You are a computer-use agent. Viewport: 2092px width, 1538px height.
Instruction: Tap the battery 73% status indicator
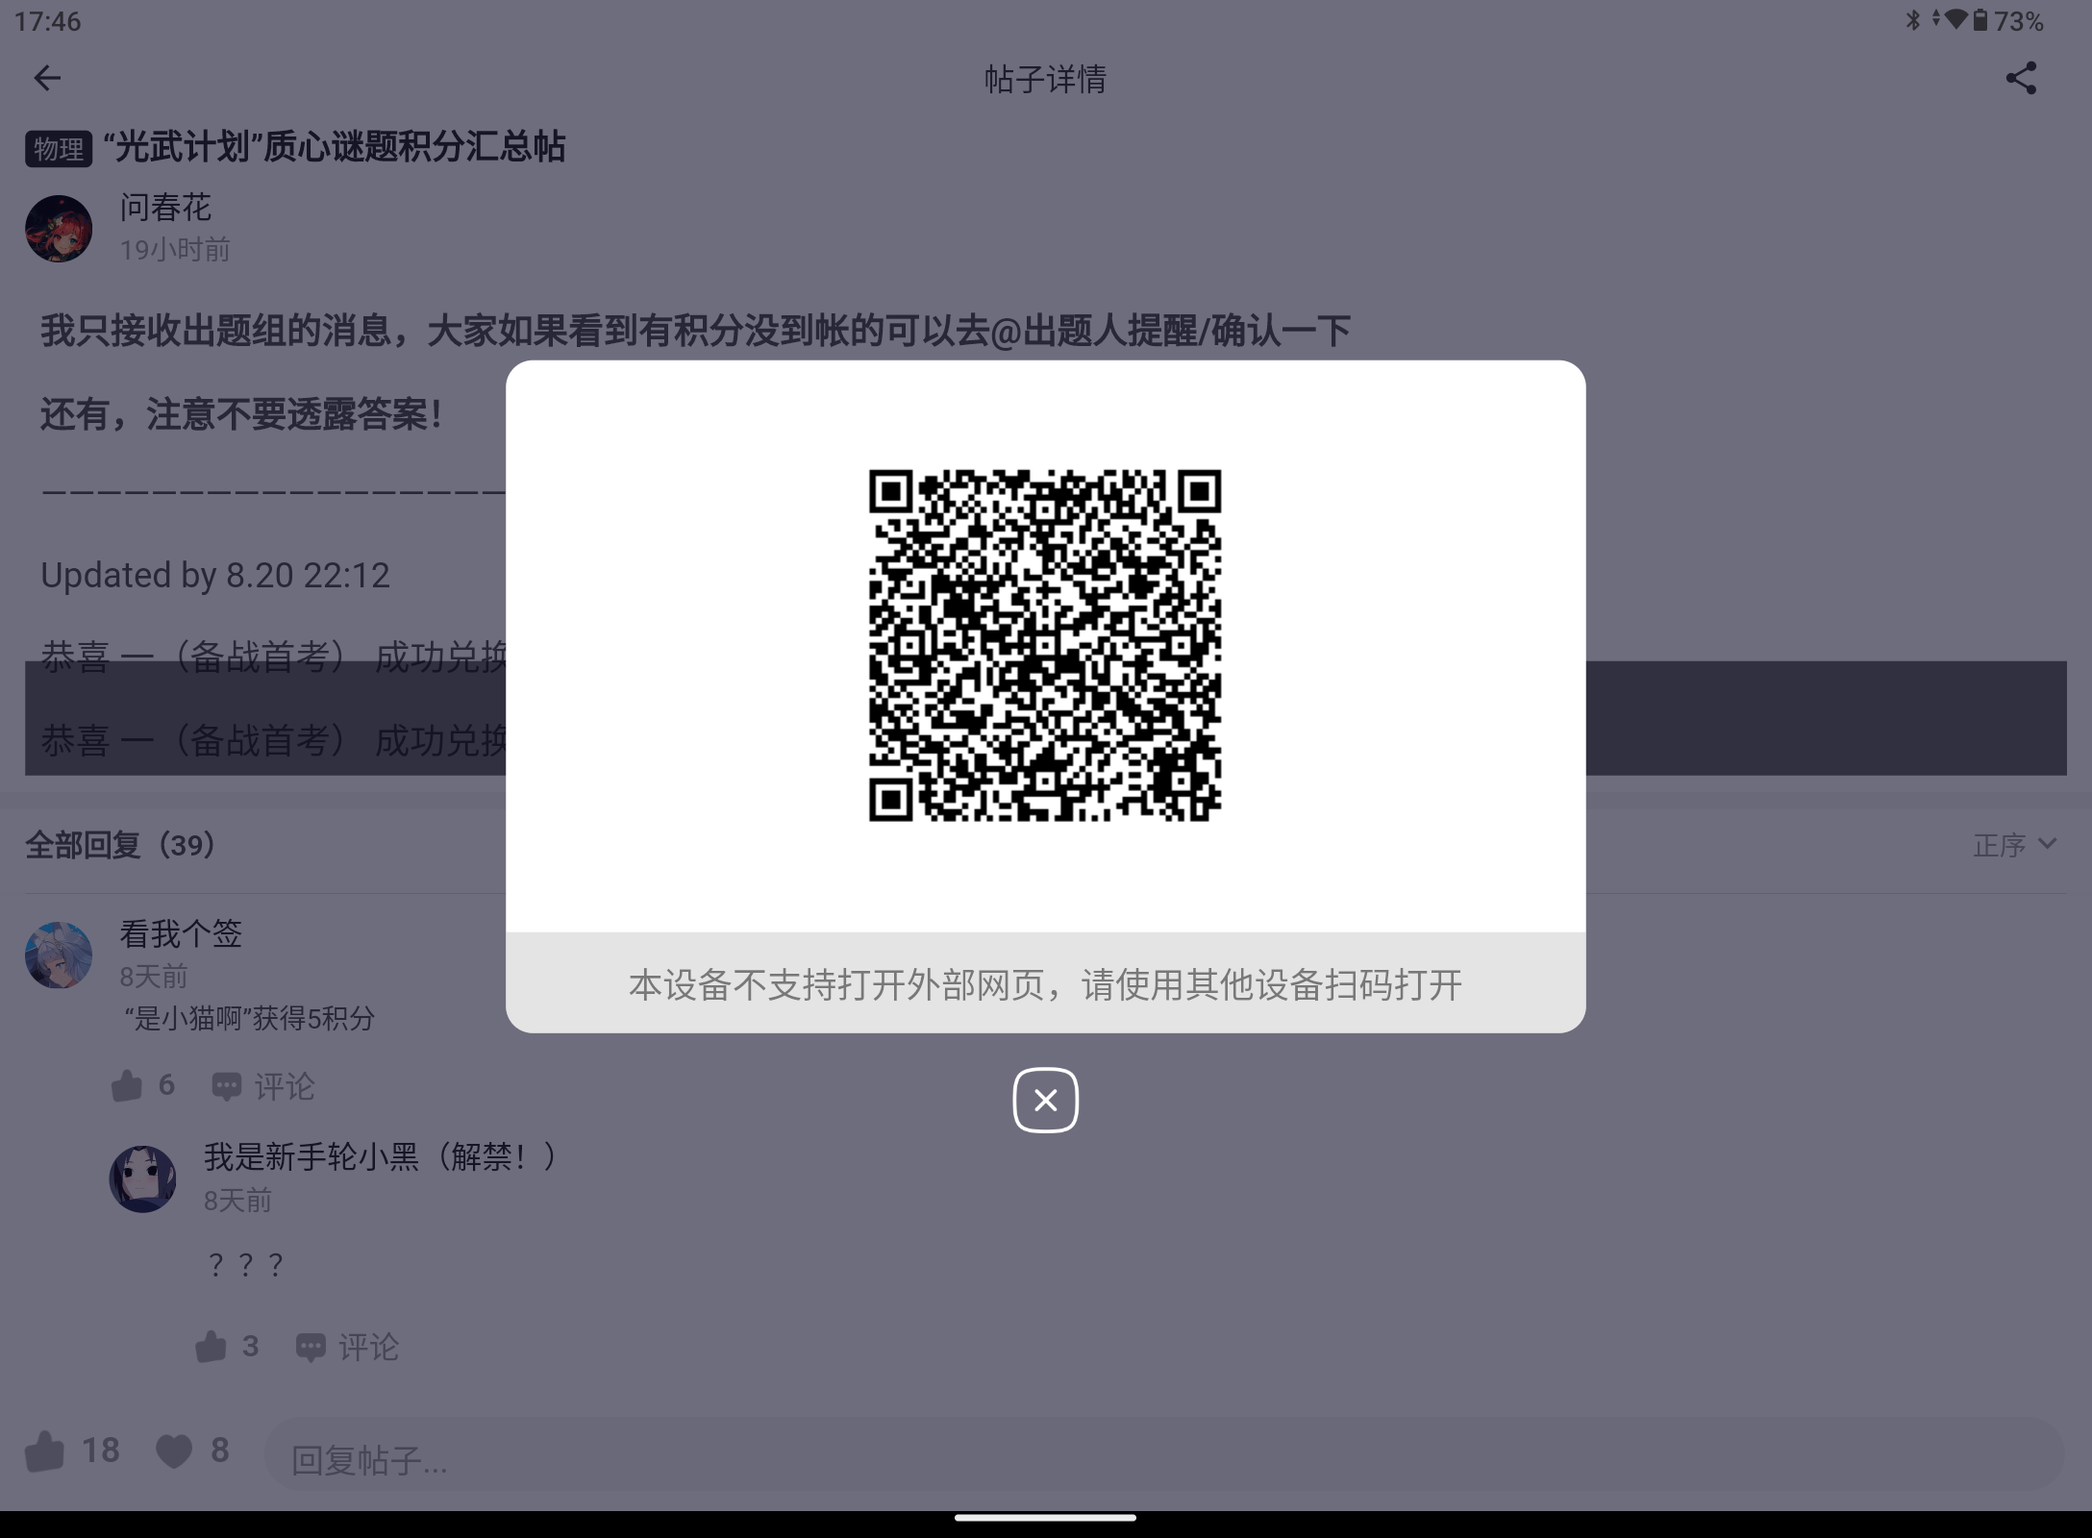pos(2008,20)
